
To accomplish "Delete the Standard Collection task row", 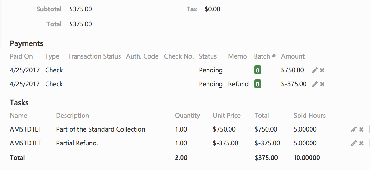I will 361,129.
